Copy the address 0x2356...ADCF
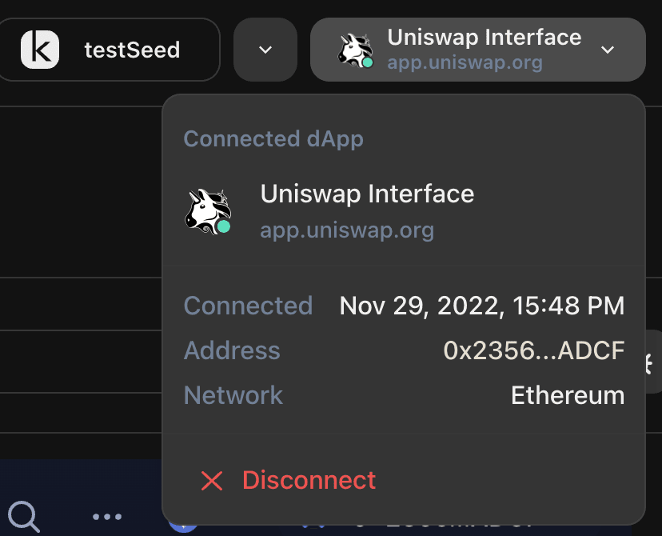This screenshot has width=662, height=536. click(533, 350)
